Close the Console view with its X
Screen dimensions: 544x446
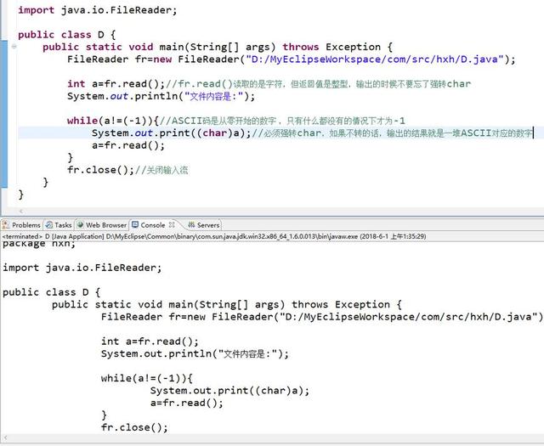(x=172, y=225)
